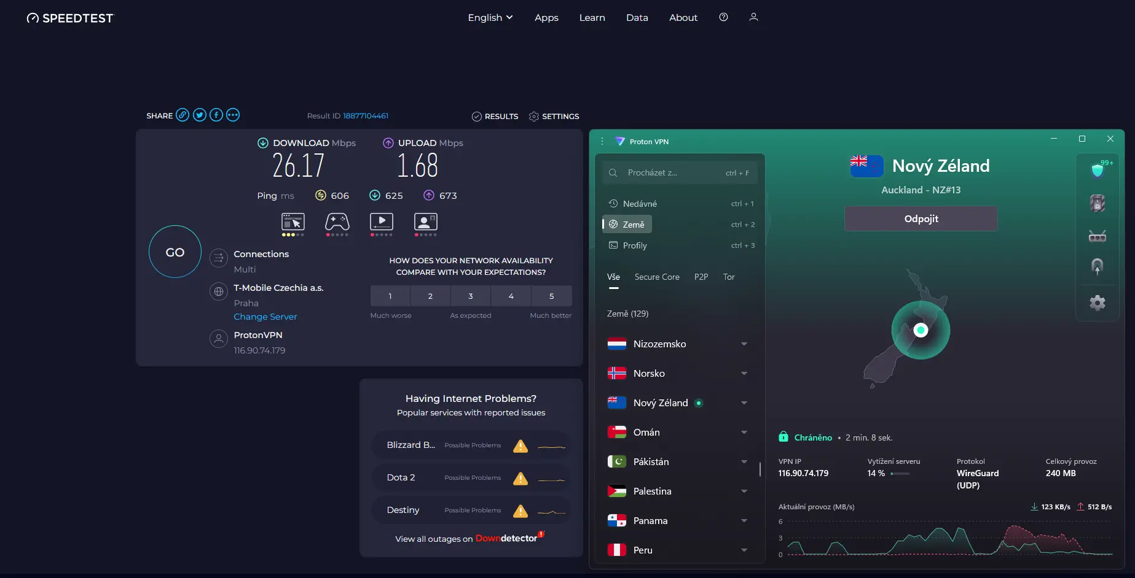Image resolution: width=1135 pixels, height=578 pixels.
Task: Select the web browsing rating icon
Action: pyautogui.click(x=292, y=223)
